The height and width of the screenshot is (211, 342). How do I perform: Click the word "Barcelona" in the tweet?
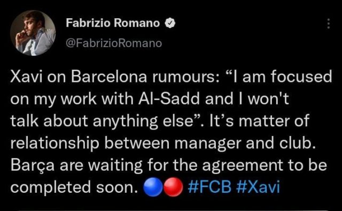click(109, 77)
